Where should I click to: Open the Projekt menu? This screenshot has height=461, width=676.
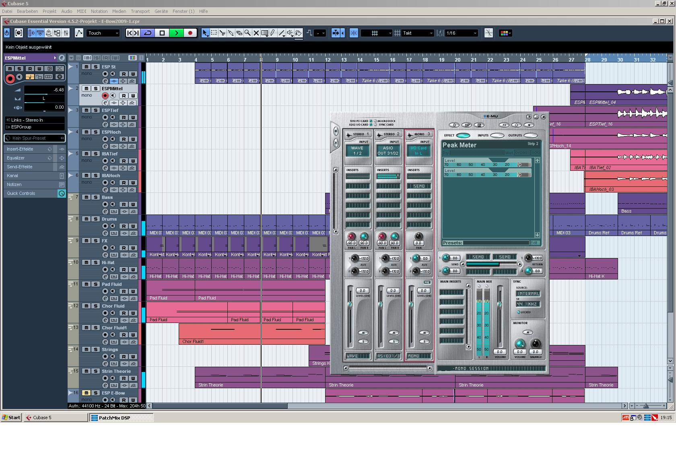click(x=49, y=11)
